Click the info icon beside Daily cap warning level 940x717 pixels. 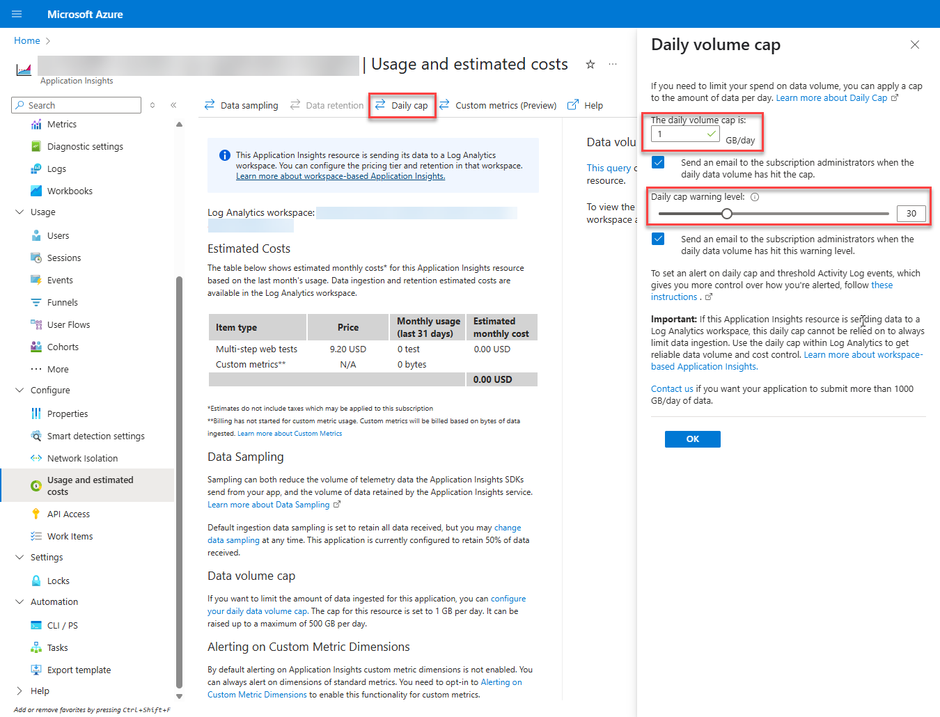coord(755,197)
